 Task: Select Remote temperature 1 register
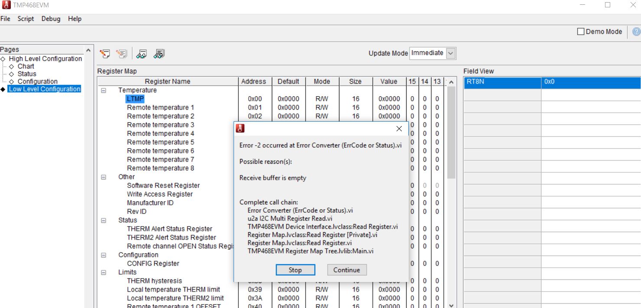point(160,107)
